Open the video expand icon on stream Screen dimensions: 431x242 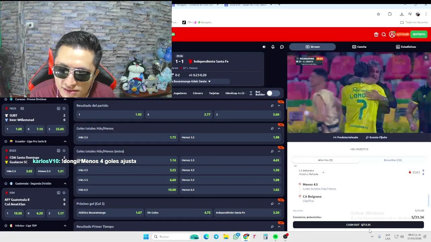pos(426,57)
